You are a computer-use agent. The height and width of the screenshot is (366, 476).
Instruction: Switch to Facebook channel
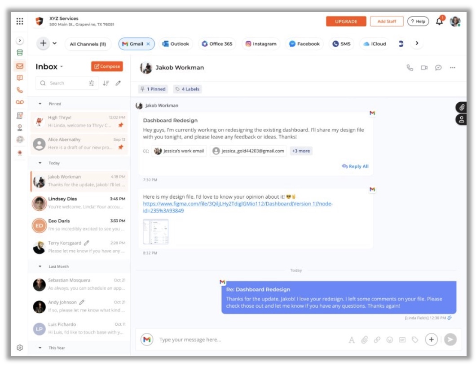(304, 44)
